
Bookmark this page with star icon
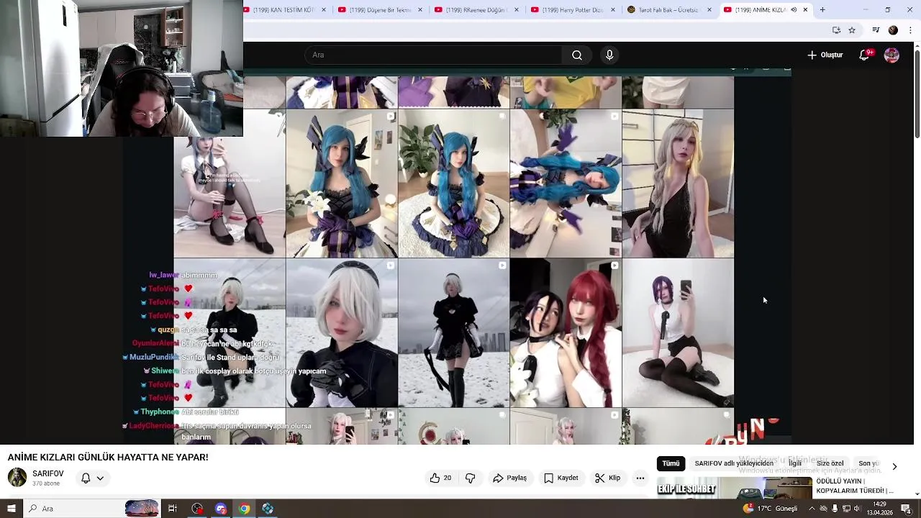(852, 30)
